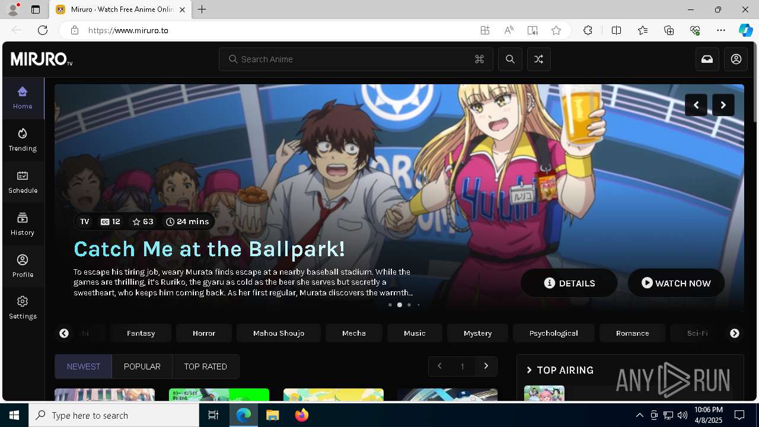Screen dimensions: 759x427
Task: Refresh the browser page
Action: tap(43, 30)
